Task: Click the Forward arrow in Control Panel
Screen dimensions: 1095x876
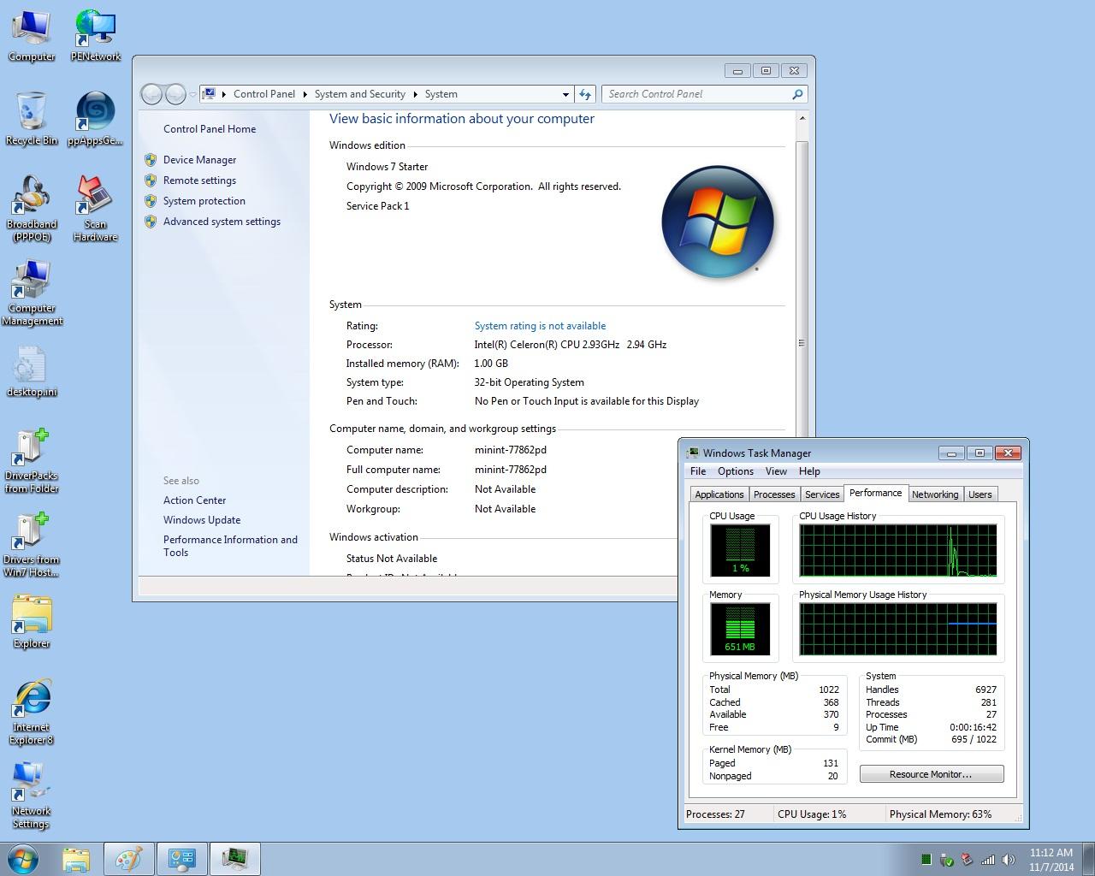Action: (175, 94)
